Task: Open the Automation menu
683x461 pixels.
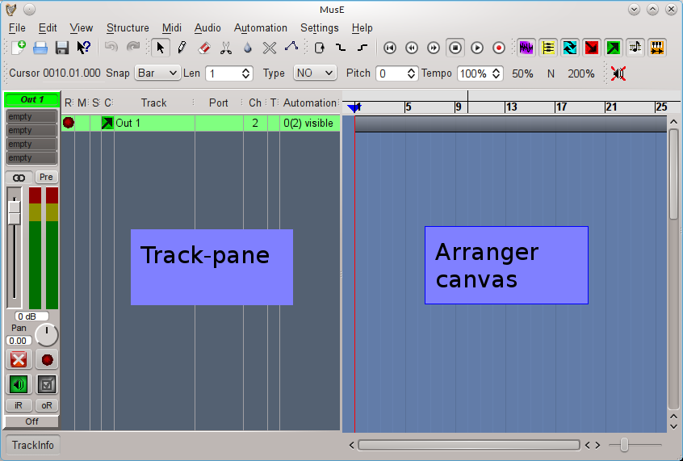Action: pos(260,27)
